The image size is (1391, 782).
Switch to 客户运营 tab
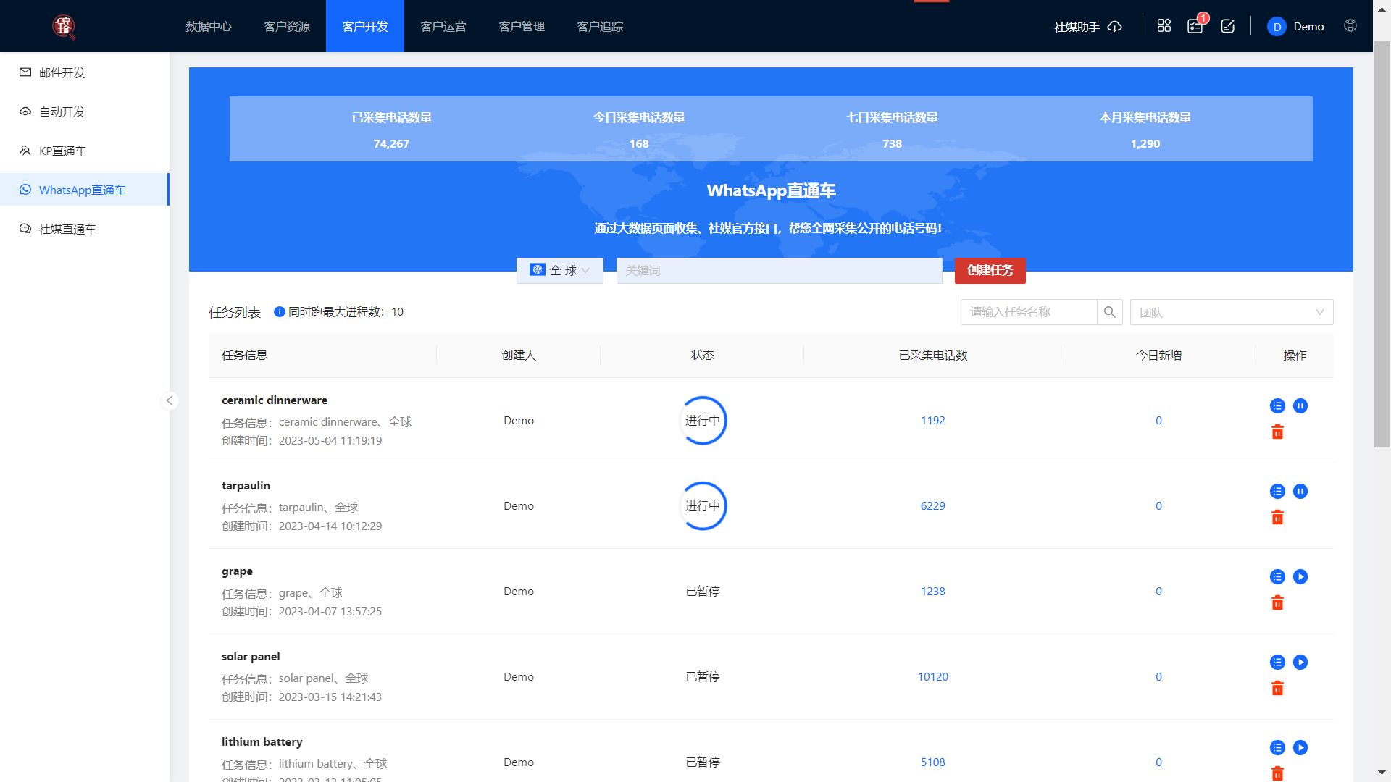point(443,27)
